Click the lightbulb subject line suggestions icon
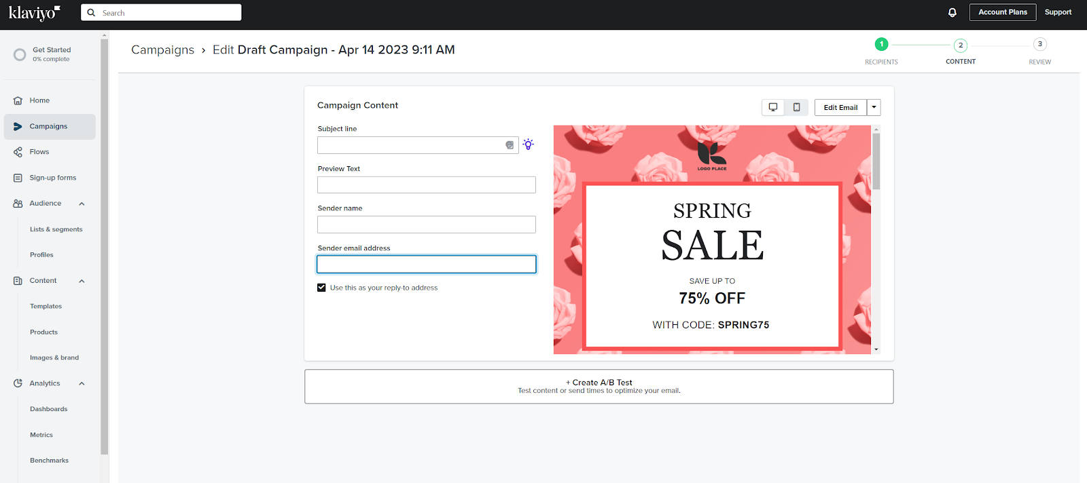Image resolution: width=1087 pixels, height=483 pixels. [x=529, y=144]
